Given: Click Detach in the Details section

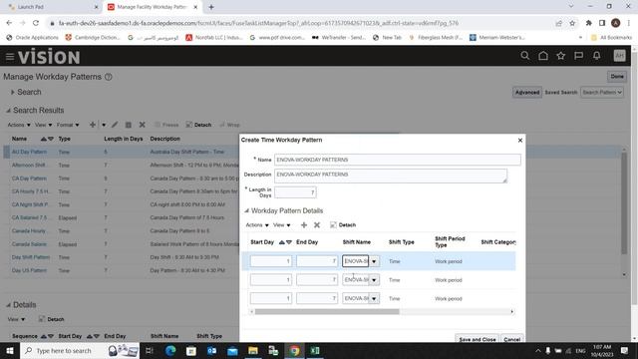Looking at the screenshot, I should [51, 319].
